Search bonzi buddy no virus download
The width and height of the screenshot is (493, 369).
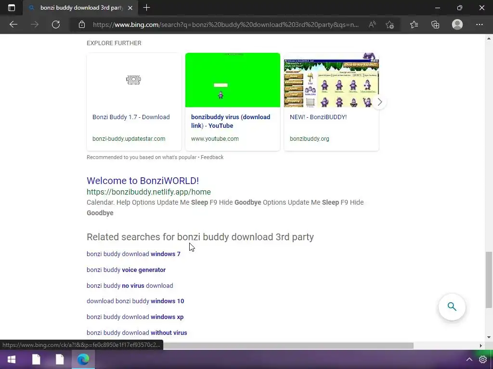130,285
